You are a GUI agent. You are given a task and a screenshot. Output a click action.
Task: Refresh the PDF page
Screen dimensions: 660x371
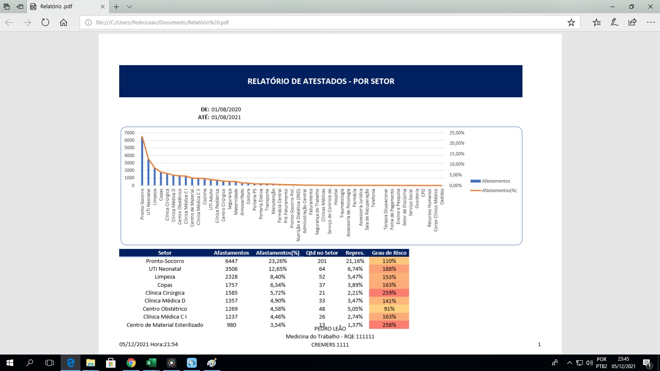[x=45, y=22]
